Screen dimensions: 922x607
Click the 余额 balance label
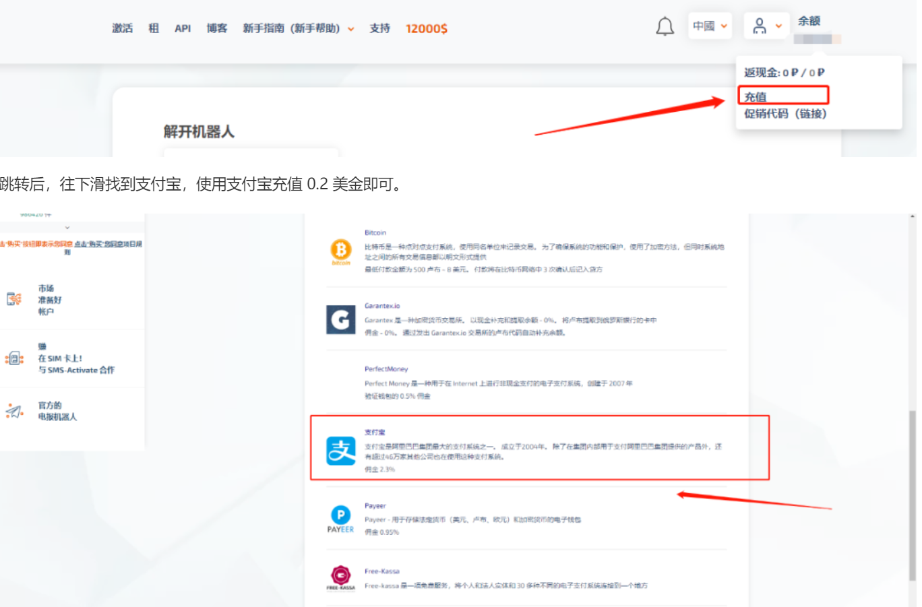click(809, 21)
